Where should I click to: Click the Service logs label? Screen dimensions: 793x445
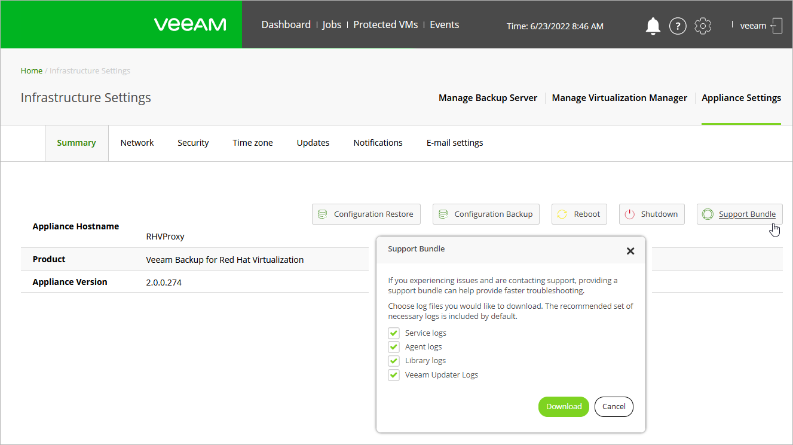[425, 333]
